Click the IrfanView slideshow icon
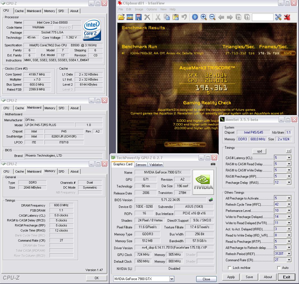299x284 pixels. tap(130, 17)
